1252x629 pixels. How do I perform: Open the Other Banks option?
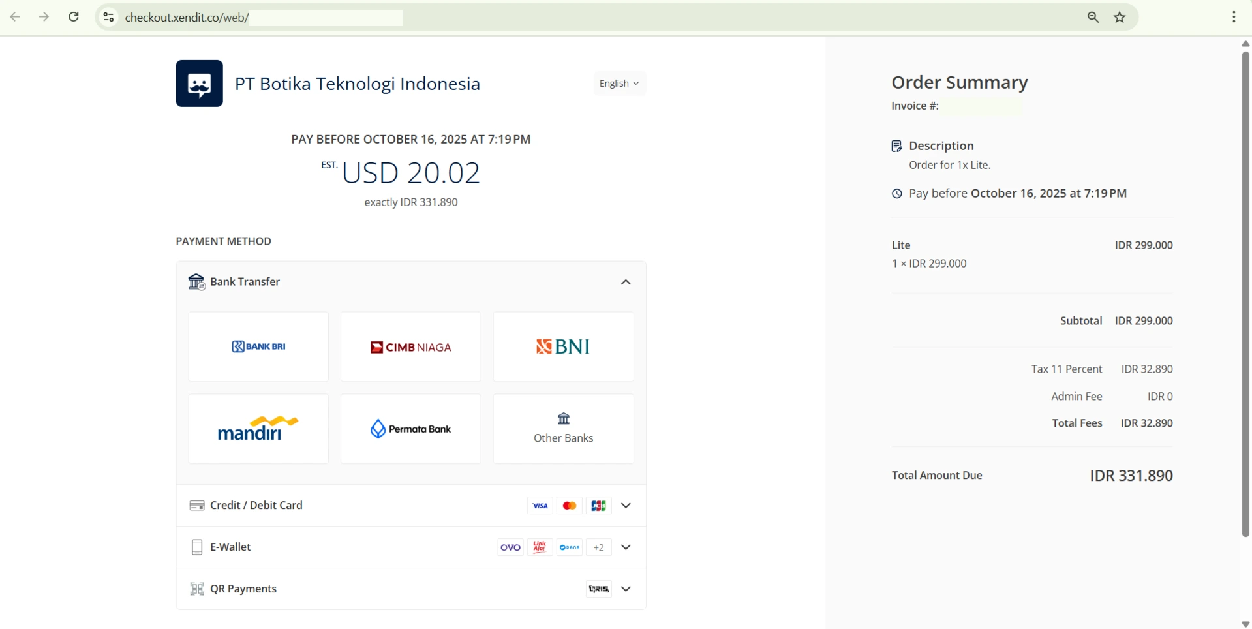[x=563, y=429]
